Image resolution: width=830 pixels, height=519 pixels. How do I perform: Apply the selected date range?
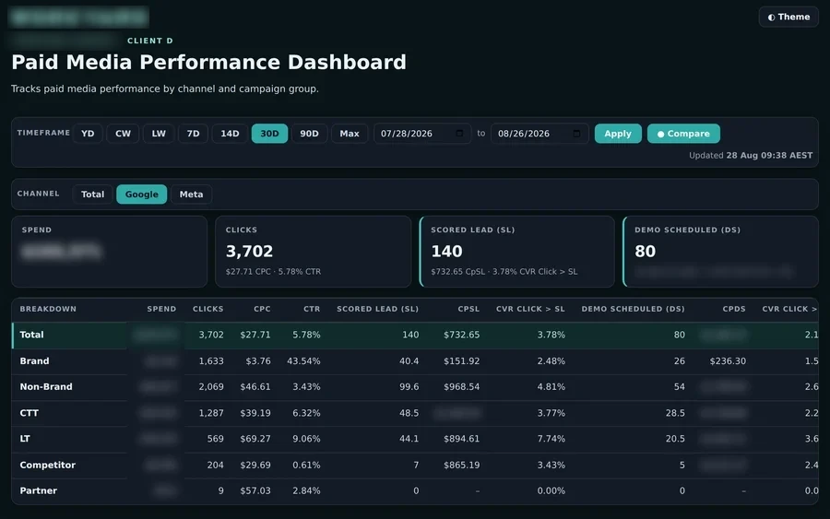pyautogui.click(x=618, y=134)
